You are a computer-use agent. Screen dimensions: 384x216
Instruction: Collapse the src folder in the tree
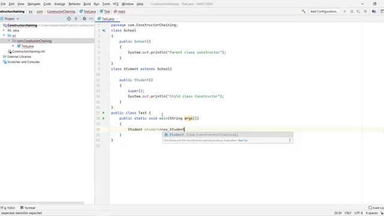[4, 35]
